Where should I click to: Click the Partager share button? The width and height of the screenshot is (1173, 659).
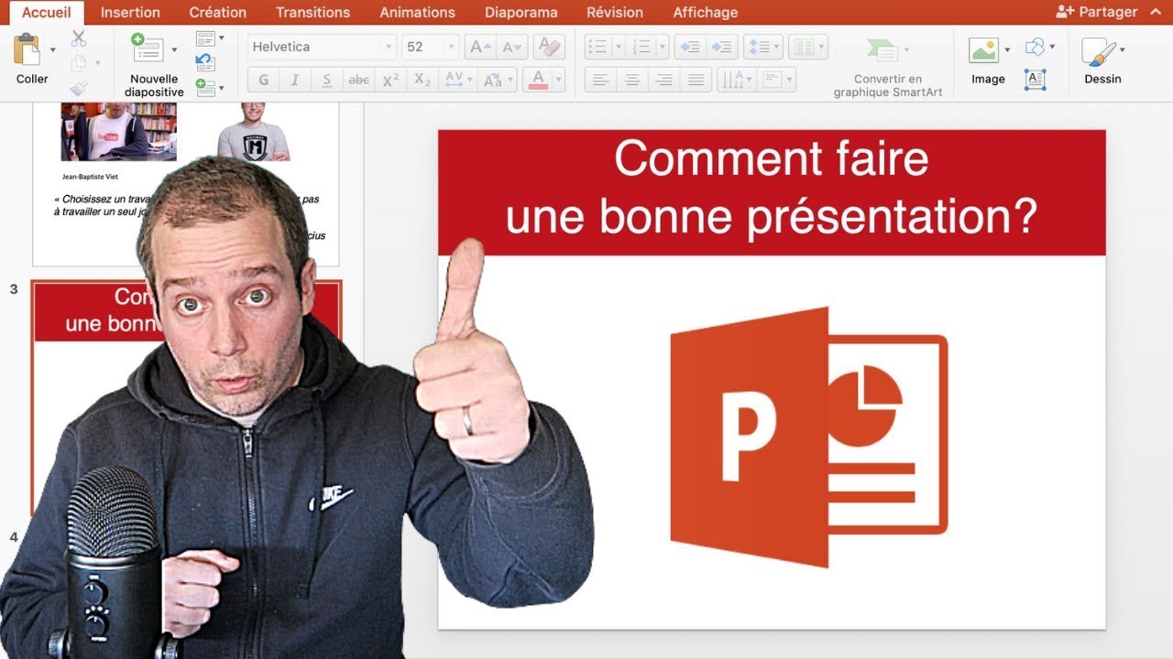pos(1096,12)
